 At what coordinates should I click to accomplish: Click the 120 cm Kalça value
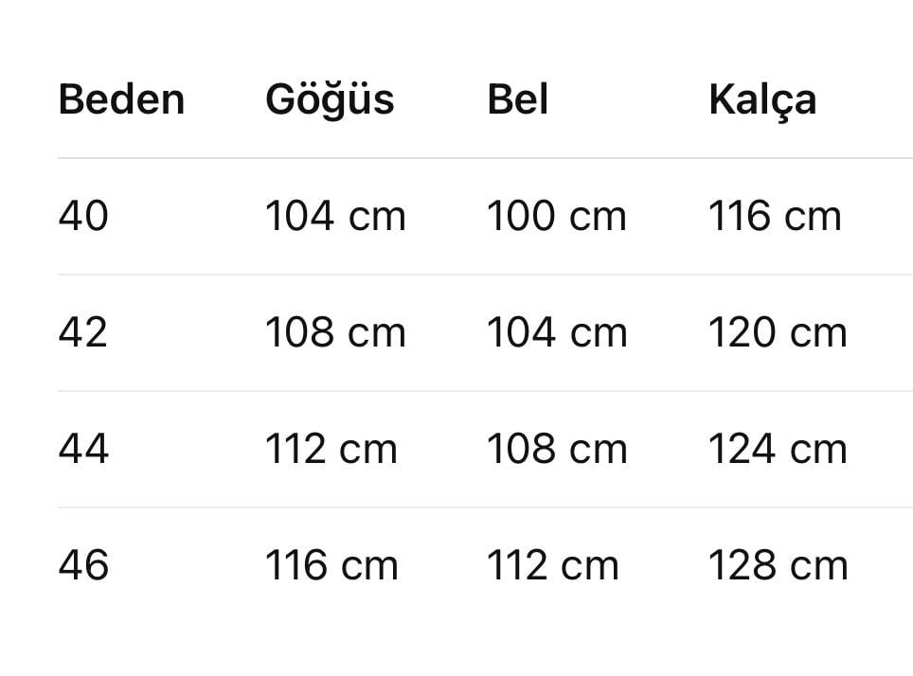click(778, 333)
